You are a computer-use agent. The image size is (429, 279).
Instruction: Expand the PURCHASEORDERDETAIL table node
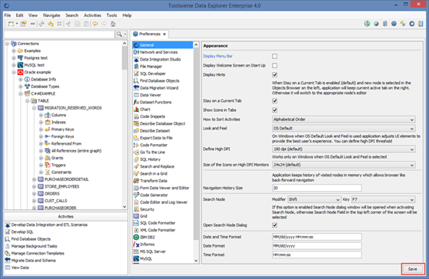pos(34,179)
